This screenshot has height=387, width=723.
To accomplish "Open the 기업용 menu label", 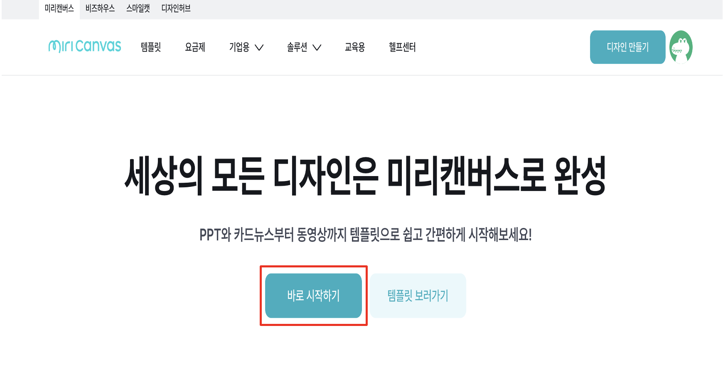I will click(x=239, y=47).
